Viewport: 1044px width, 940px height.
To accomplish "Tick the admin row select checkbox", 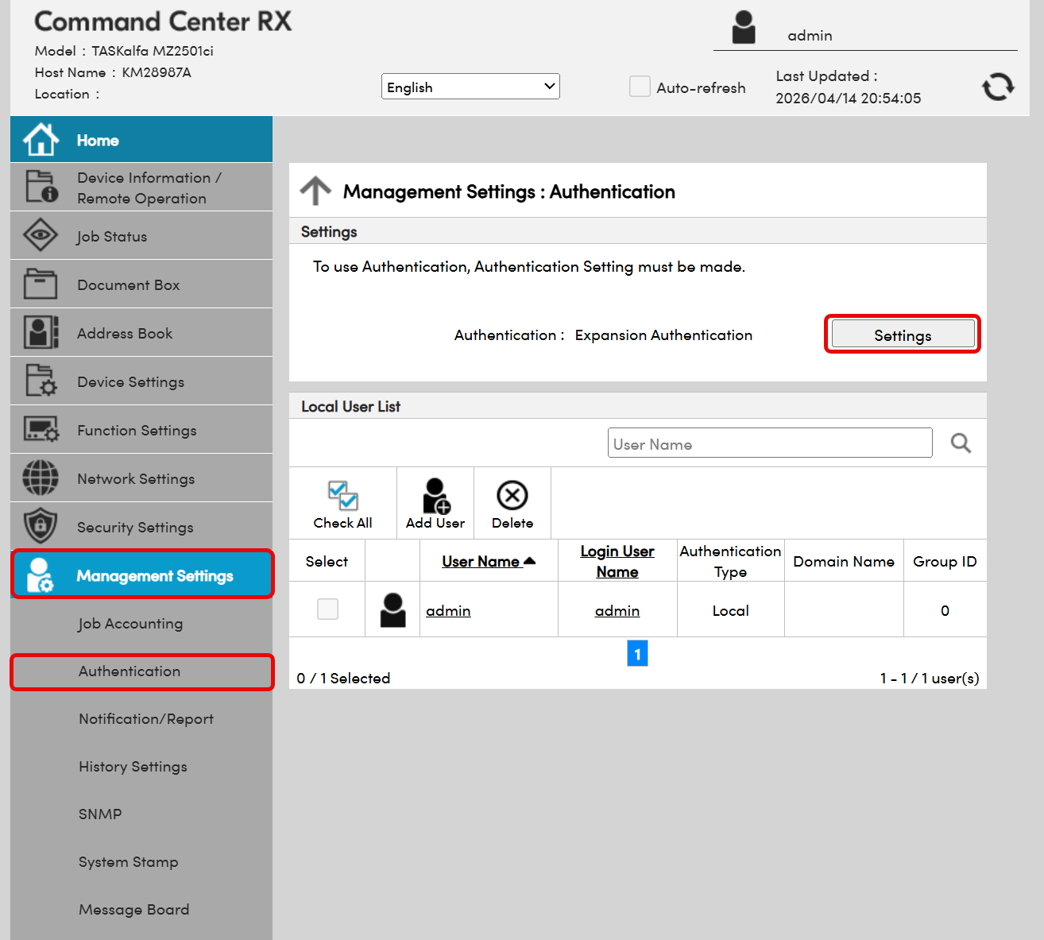I will click(x=327, y=609).
